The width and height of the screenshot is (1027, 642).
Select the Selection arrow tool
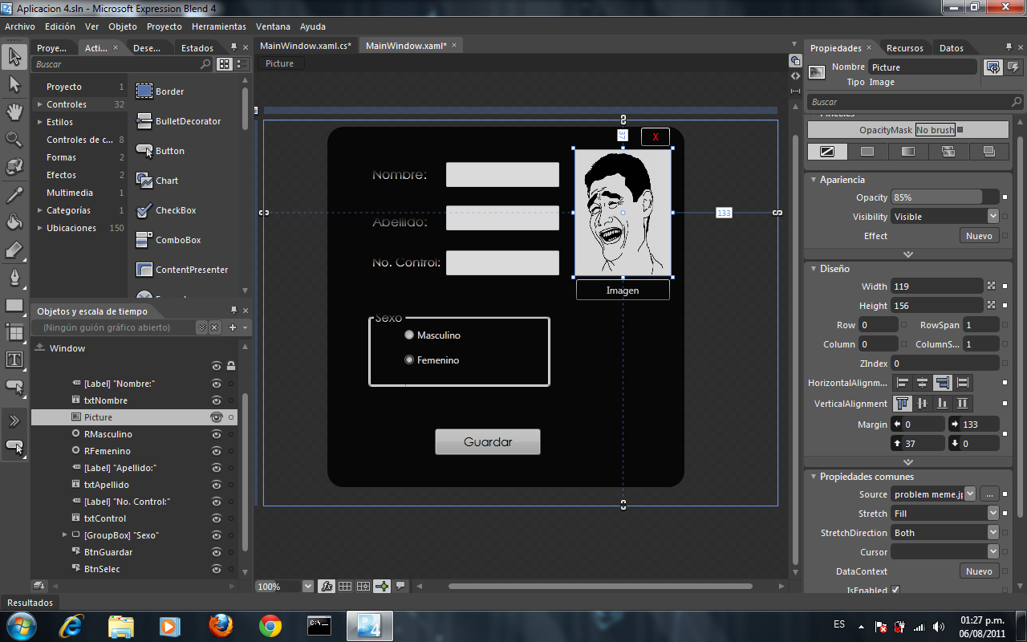[x=14, y=56]
